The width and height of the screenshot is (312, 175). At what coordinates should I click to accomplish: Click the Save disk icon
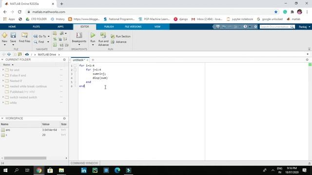tap(13, 35)
